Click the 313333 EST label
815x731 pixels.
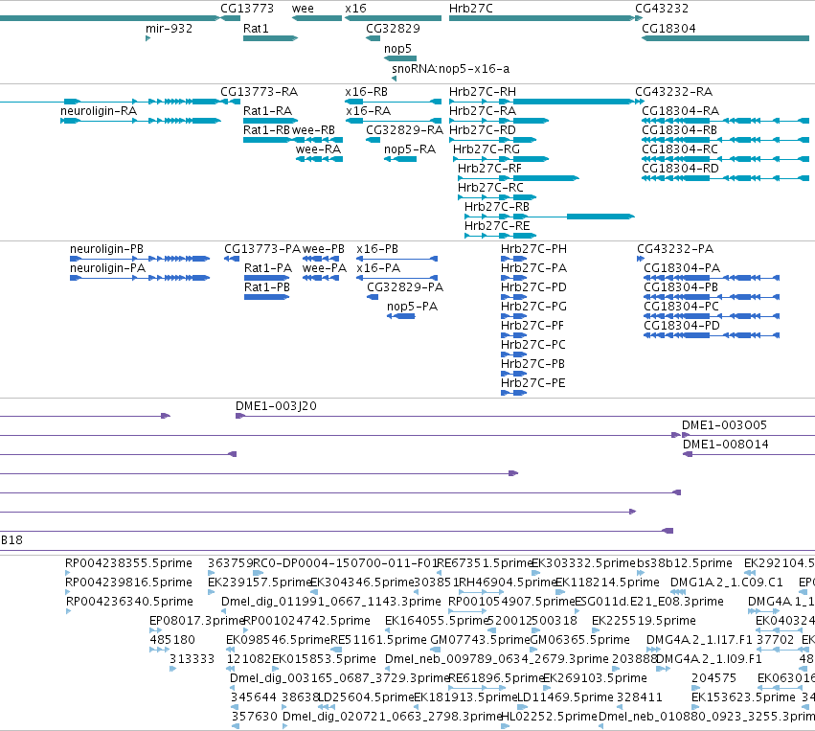tap(192, 660)
